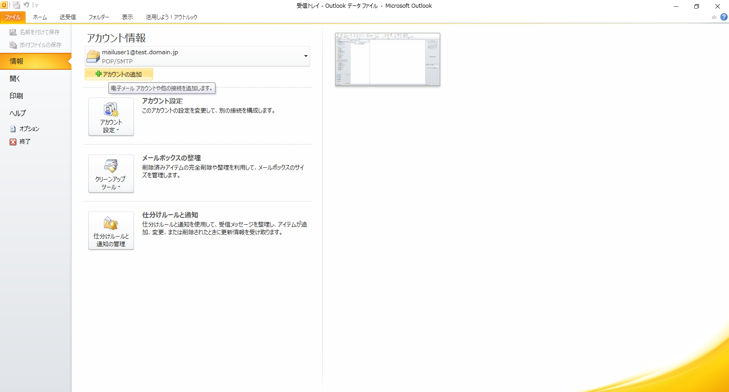Open the 表示 tab

coord(127,17)
